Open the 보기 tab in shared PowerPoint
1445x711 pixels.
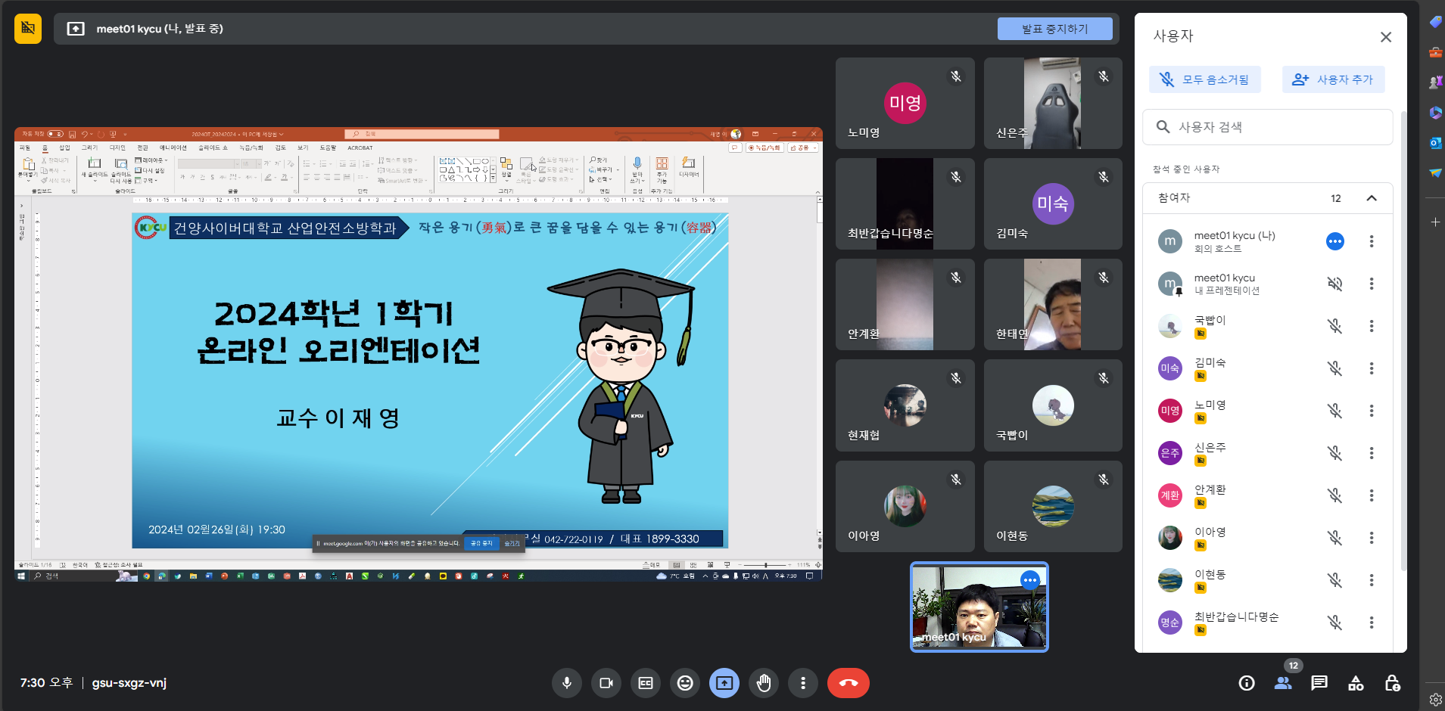(x=303, y=147)
